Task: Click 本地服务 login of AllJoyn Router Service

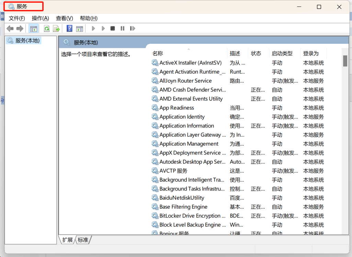Action: click(314, 81)
